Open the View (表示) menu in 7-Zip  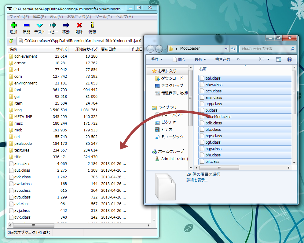pos(56,17)
